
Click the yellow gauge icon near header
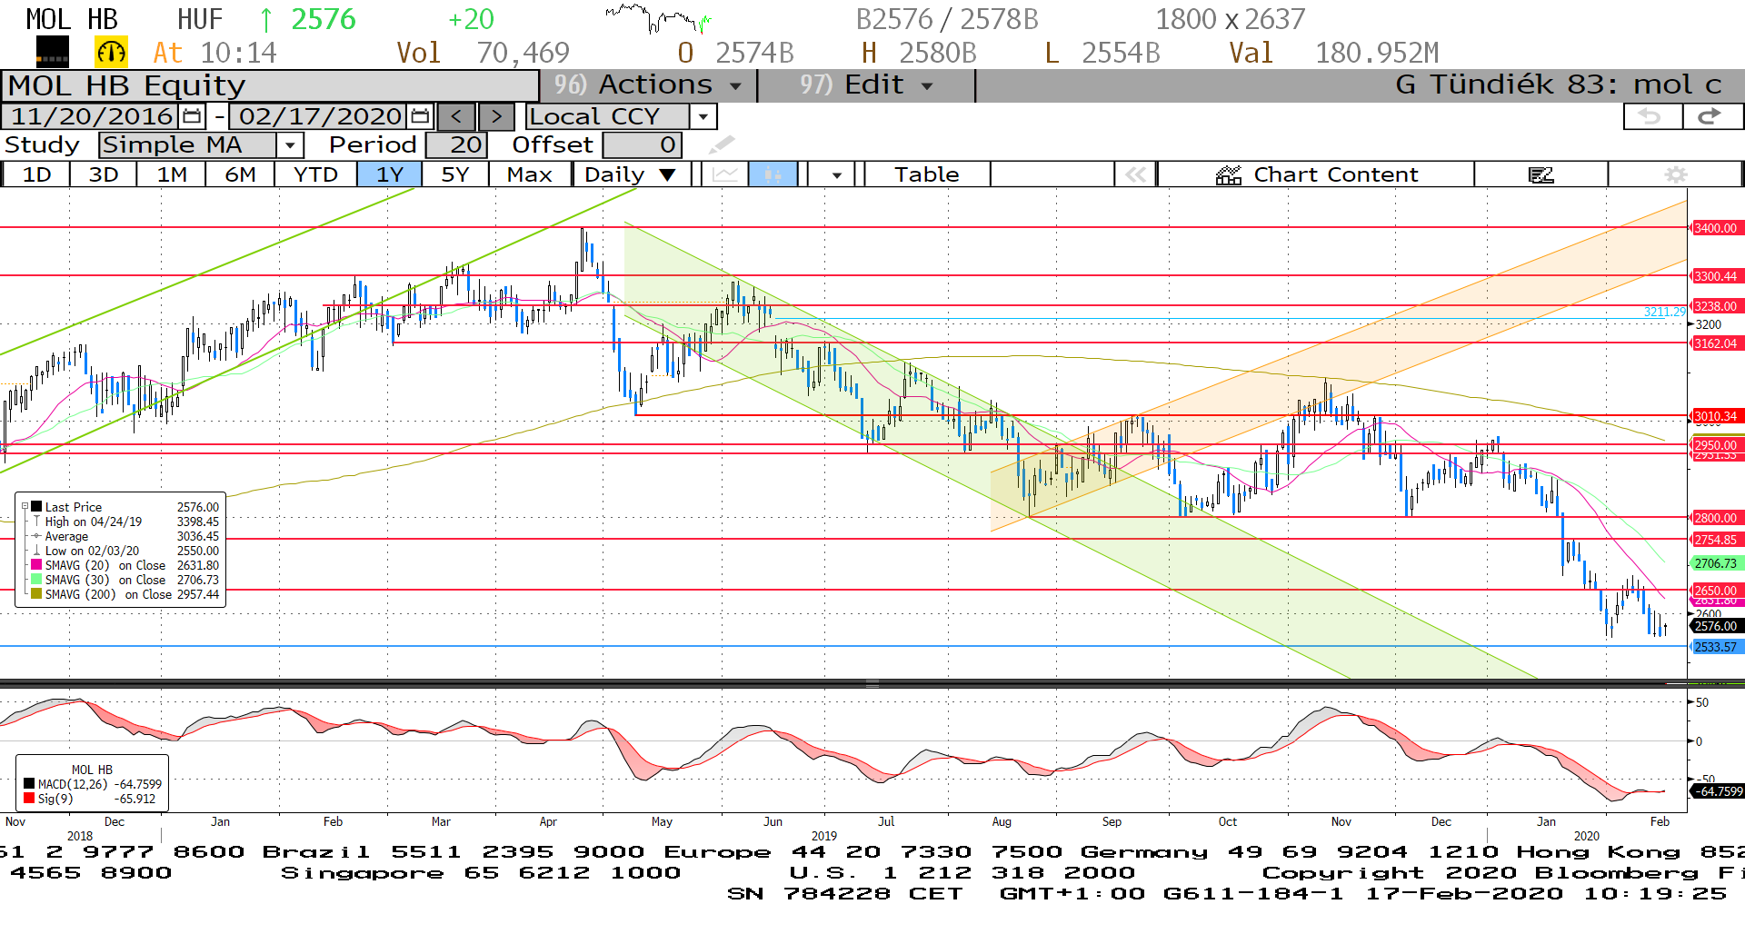[x=112, y=53]
